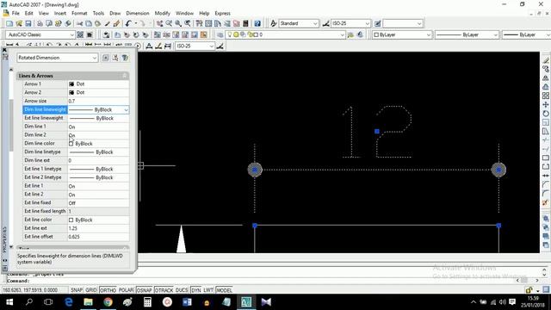Open the Express menu
Viewport: 551px width, 310px height.
(x=222, y=14)
